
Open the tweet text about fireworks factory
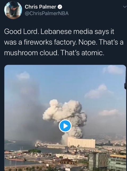click(x=64, y=42)
